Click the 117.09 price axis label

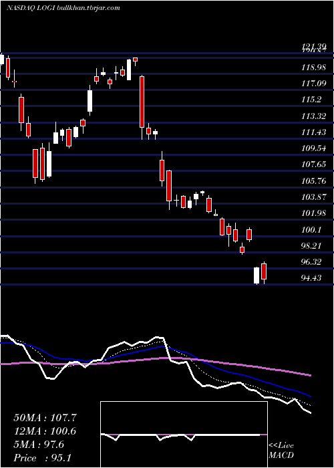click(313, 84)
